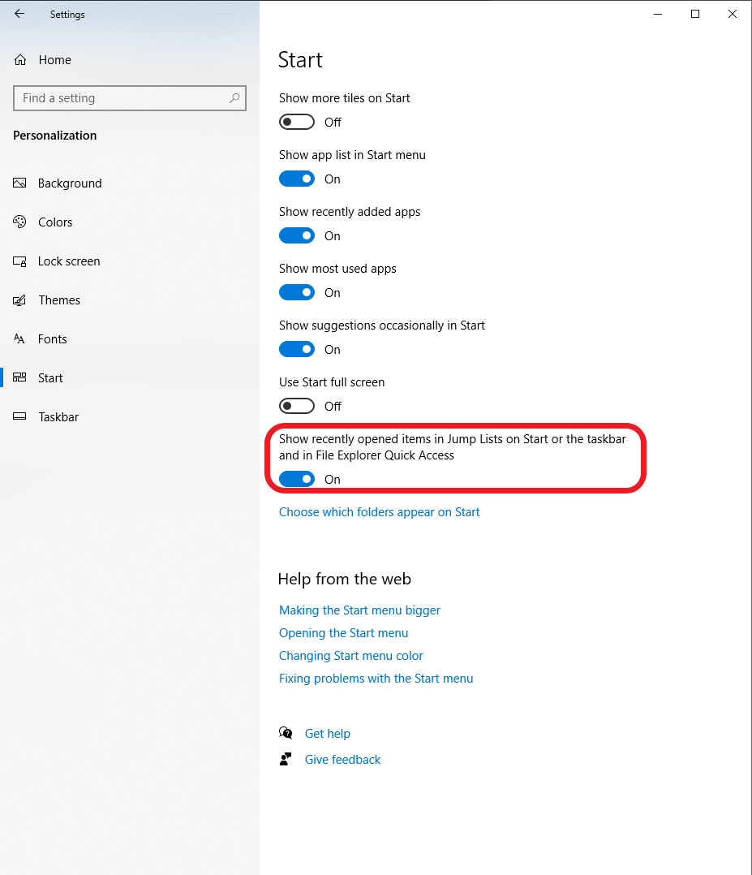This screenshot has height=875, width=752.
Task: Disable Show suggestions occasionally in Start
Action: (297, 349)
